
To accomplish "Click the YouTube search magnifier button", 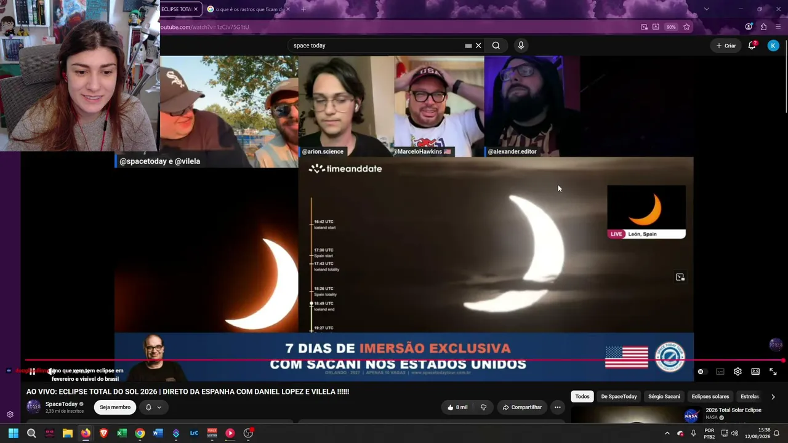I will click(496, 46).
